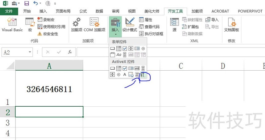Insert a form control Spin Button
265x140 pixels.
131,49
